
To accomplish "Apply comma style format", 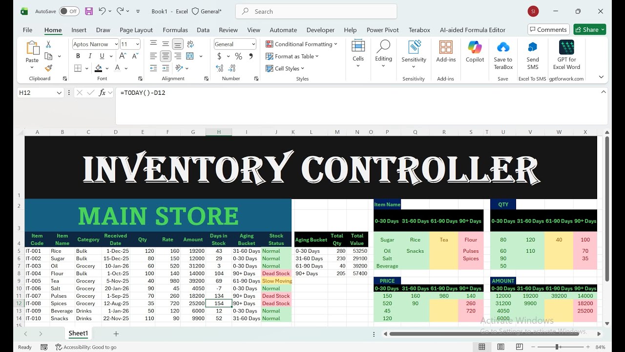I will pos(251,56).
